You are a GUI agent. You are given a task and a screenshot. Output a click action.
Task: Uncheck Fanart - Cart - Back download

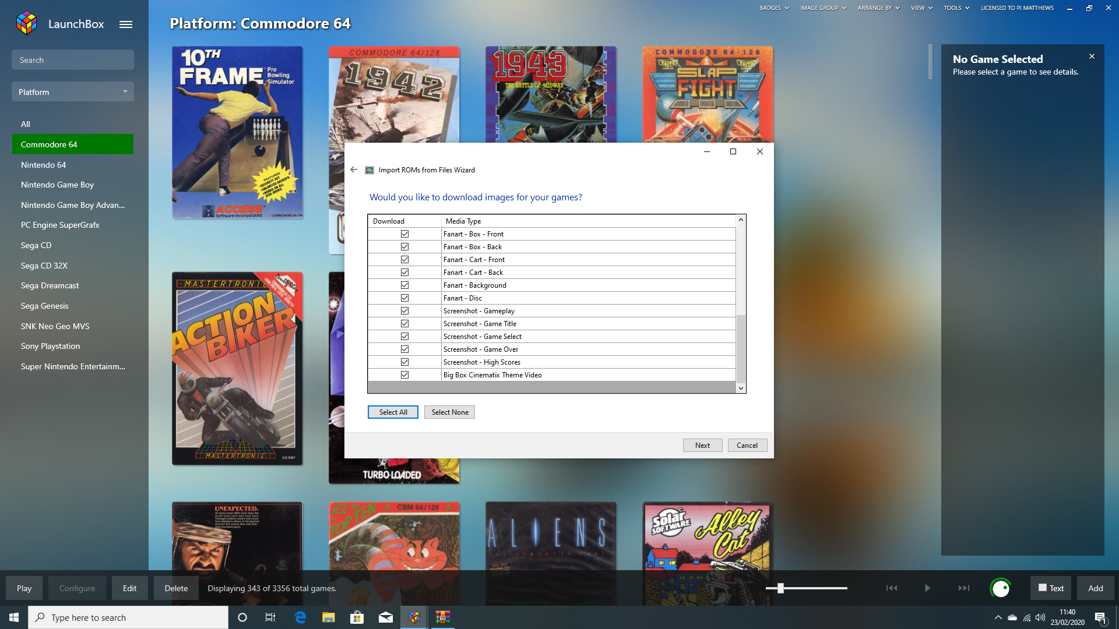(x=404, y=273)
